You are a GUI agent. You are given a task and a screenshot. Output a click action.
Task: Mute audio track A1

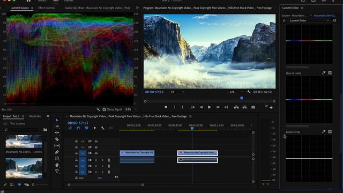tap(96, 160)
